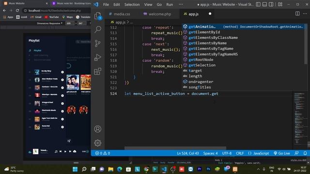Show errors and warnings count in status bar

click(103, 153)
